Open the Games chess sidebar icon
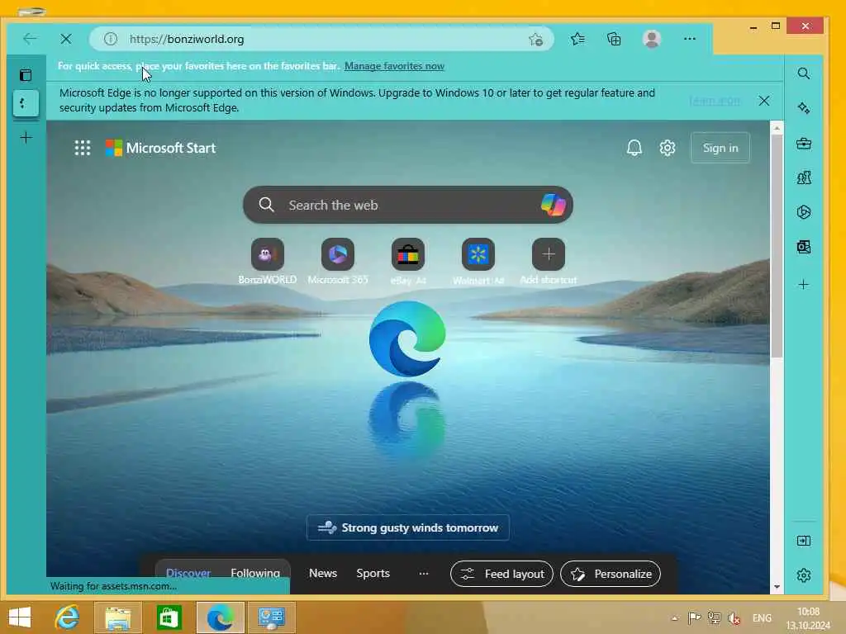 point(803,177)
